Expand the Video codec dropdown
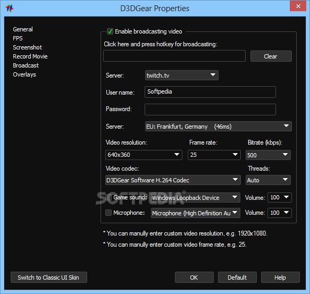 173,180
